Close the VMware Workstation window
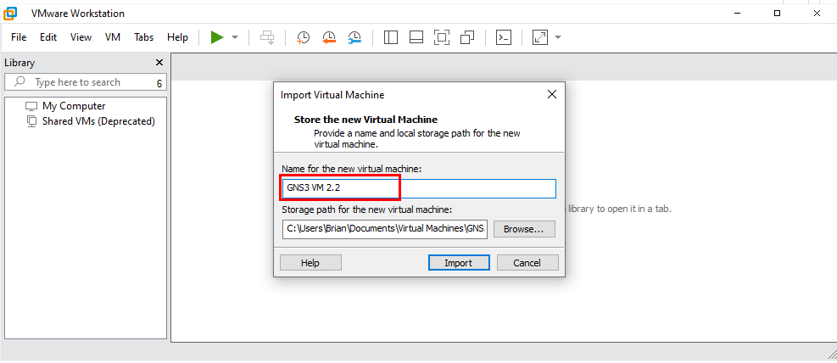837x363 pixels. coord(817,14)
